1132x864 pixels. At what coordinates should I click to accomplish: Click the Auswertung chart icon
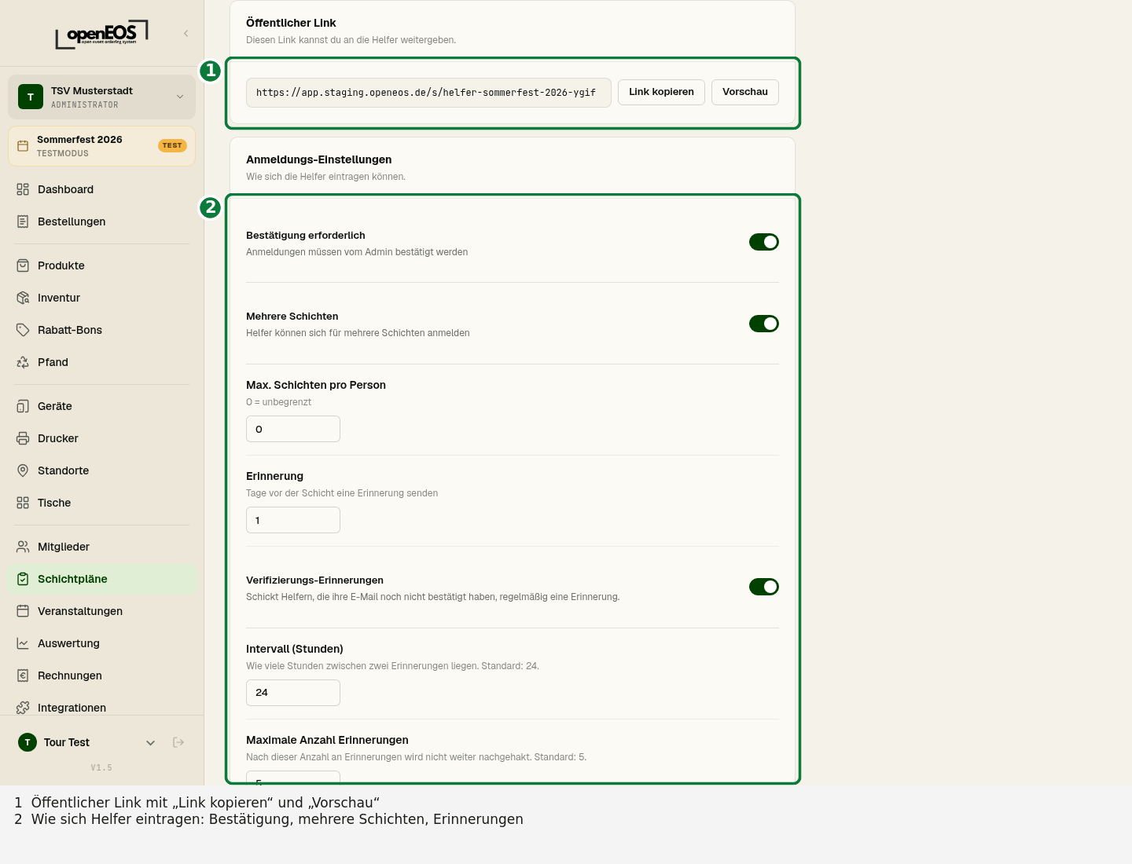(x=23, y=643)
